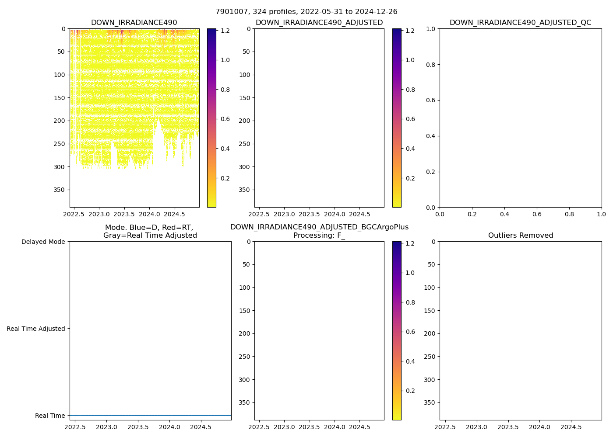Click the 'Processing: F_' subtitle text
613x437 pixels.
[x=319, y=236]
